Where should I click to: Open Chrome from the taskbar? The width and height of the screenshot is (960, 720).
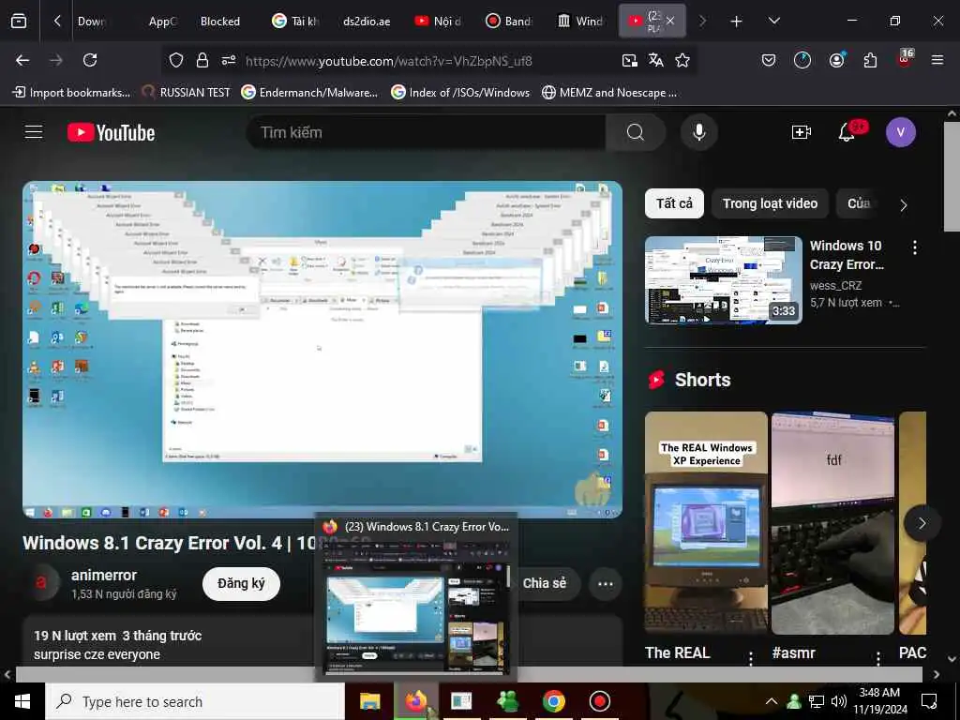[553, 701]
